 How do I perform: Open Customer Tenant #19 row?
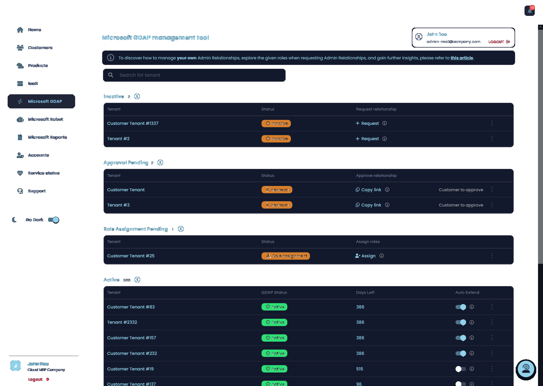pos(308,369)
